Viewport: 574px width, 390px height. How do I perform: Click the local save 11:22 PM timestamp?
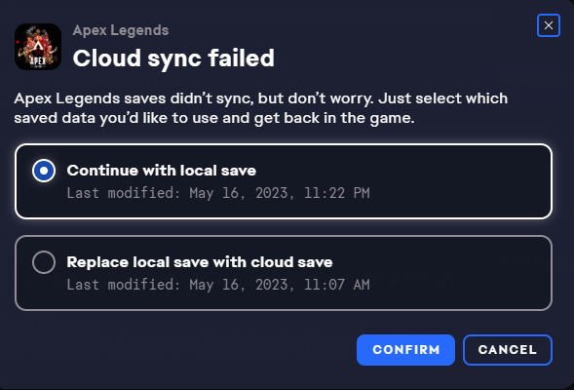pyautogui.click(x=218, y=193)
